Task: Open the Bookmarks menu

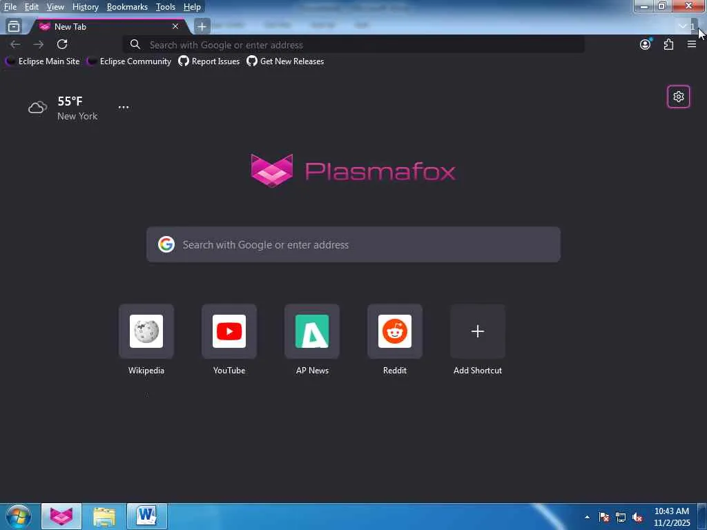Action: coord(127,7)
